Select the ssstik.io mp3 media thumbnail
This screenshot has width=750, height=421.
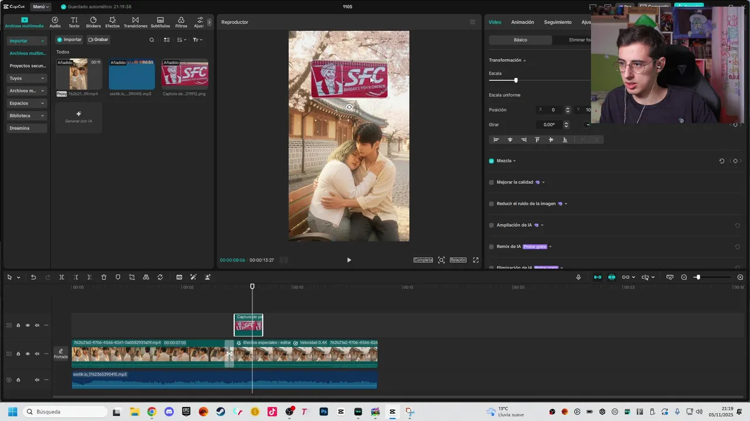click(132, 74)
